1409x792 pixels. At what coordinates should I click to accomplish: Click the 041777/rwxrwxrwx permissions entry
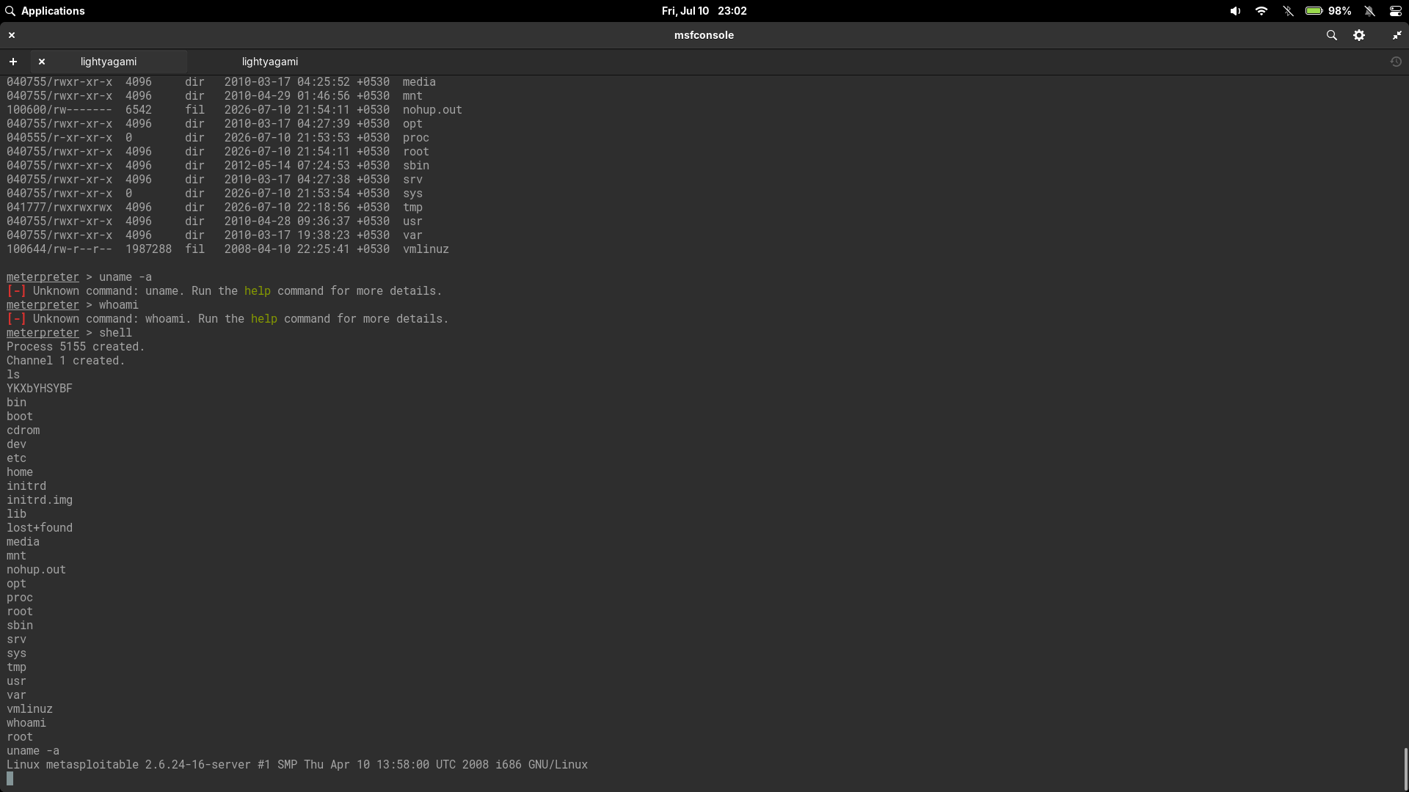[x=59, y=208]
